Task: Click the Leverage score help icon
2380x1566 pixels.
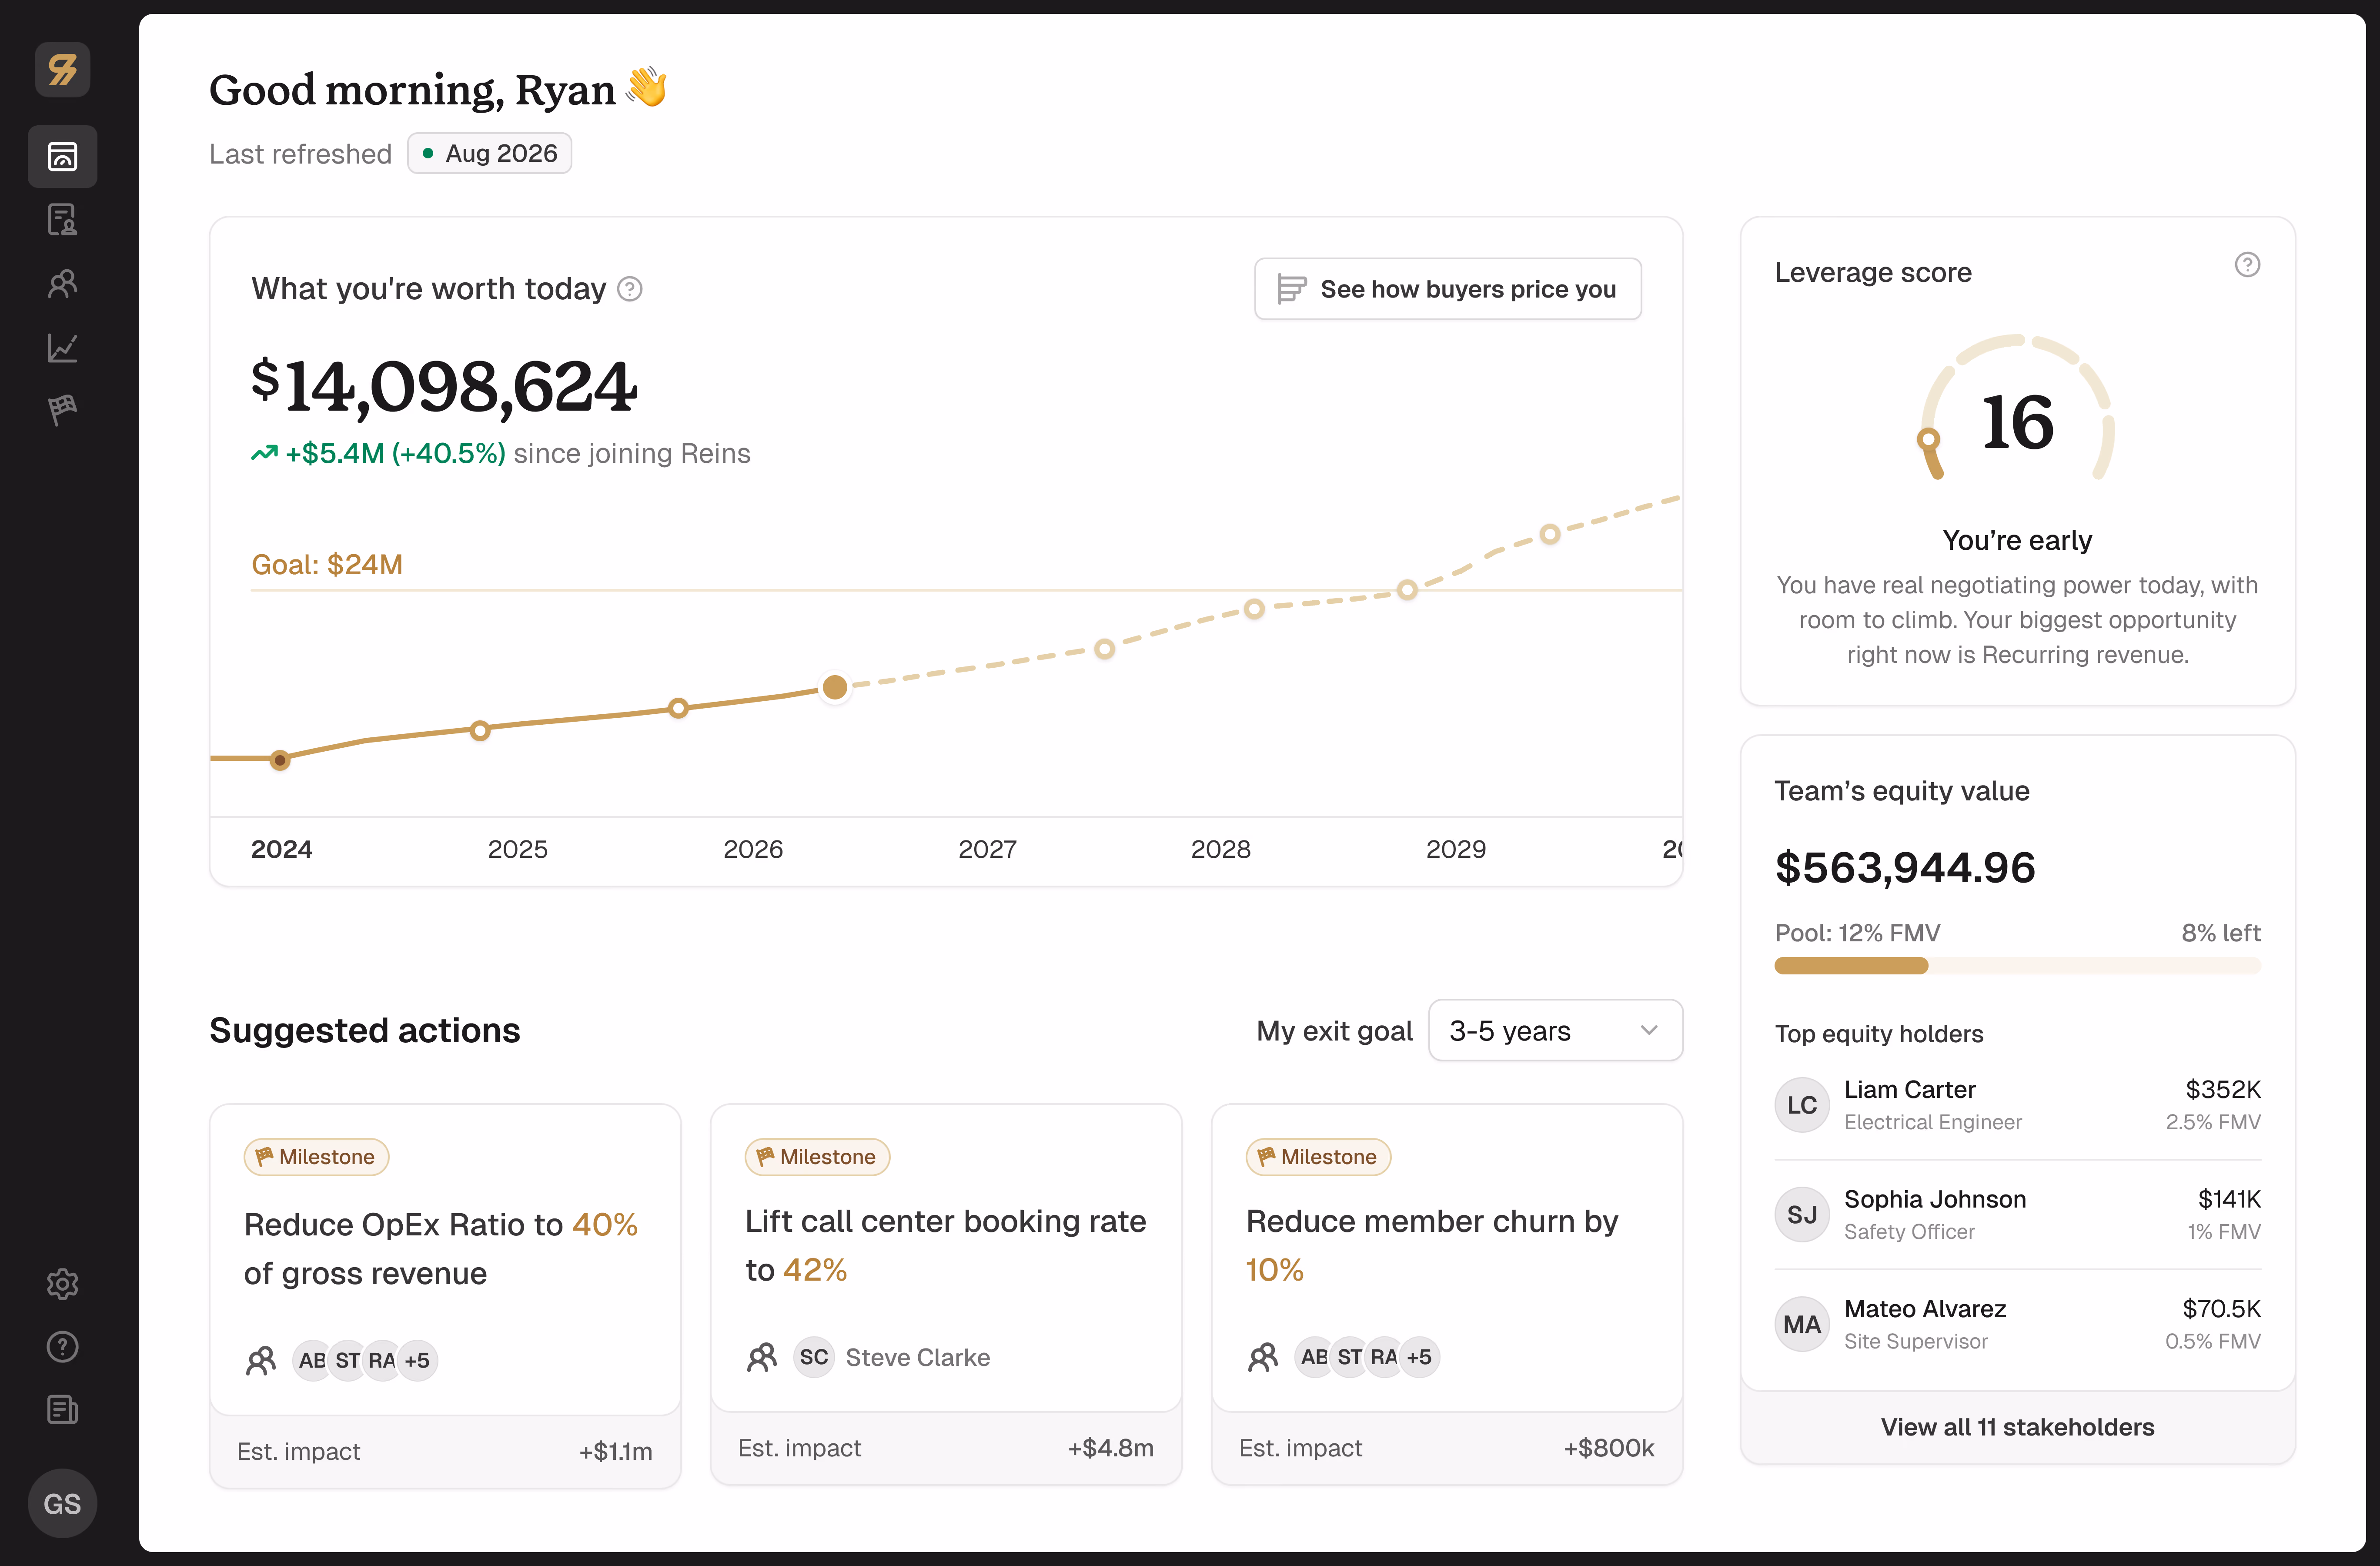Action: coord(2247,265)
